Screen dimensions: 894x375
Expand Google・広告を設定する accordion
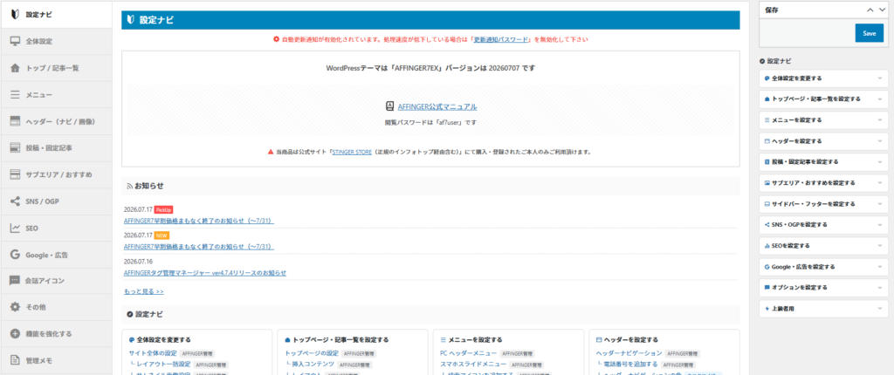tap(823, 267)
